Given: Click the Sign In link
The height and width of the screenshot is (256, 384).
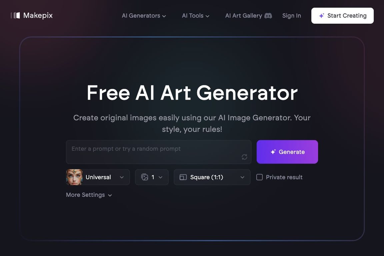Looking at the screenshot, I should 291,16.
